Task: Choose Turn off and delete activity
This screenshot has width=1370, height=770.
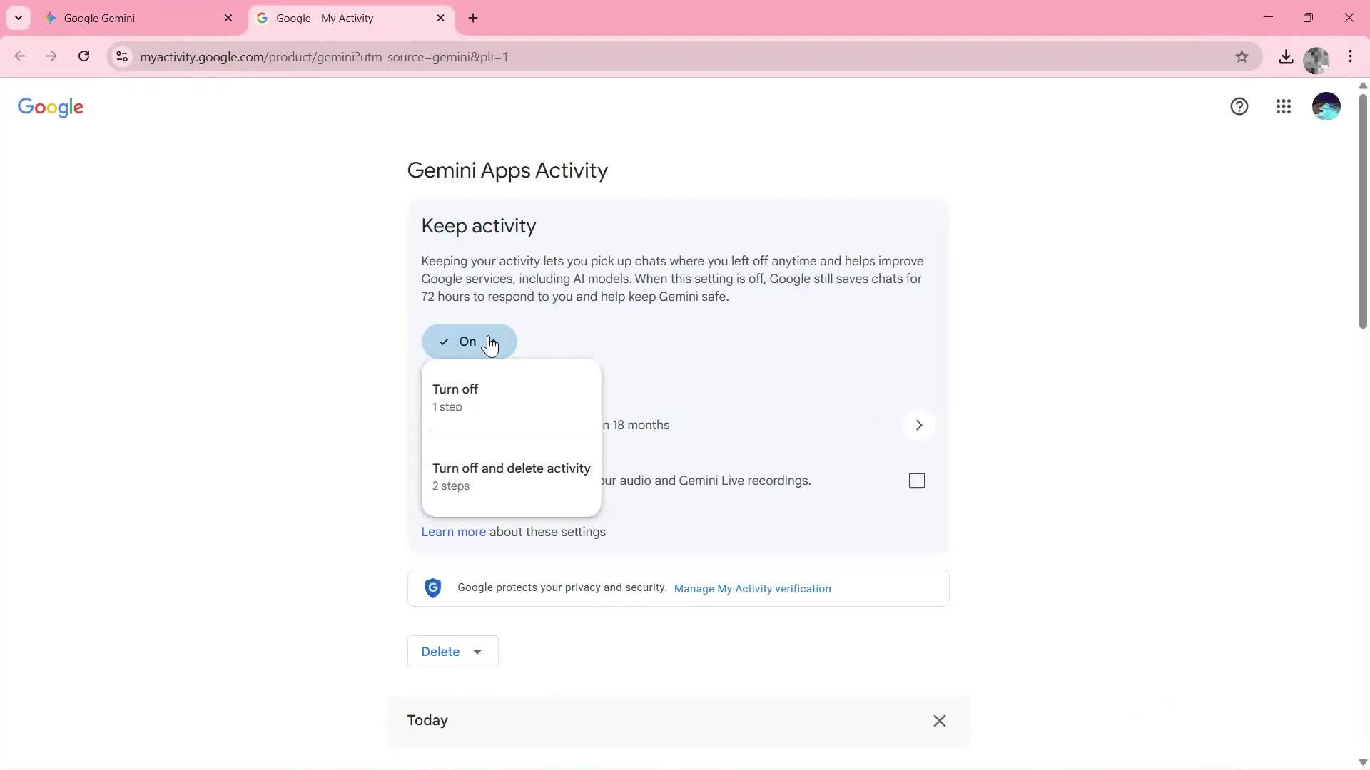Action: [511, 476]
